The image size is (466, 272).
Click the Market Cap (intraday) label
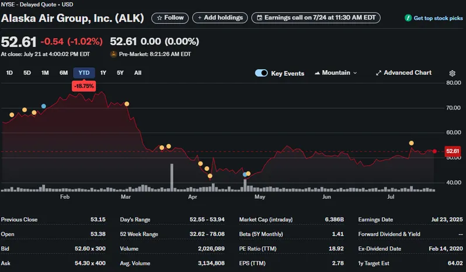coord(266,219)
